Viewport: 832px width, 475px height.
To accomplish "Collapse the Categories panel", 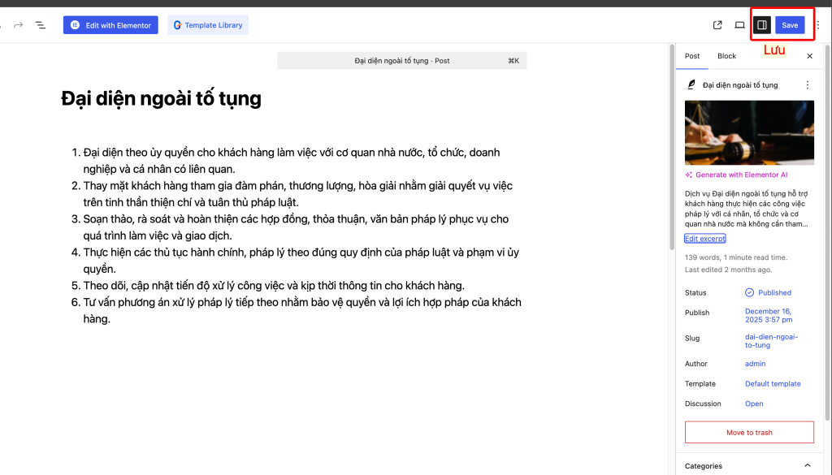I will 807,466.
